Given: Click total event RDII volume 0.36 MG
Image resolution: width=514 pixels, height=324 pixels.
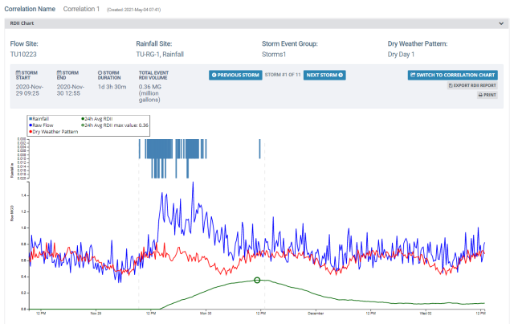Looking at the screenshot, I should coord(150,93).
